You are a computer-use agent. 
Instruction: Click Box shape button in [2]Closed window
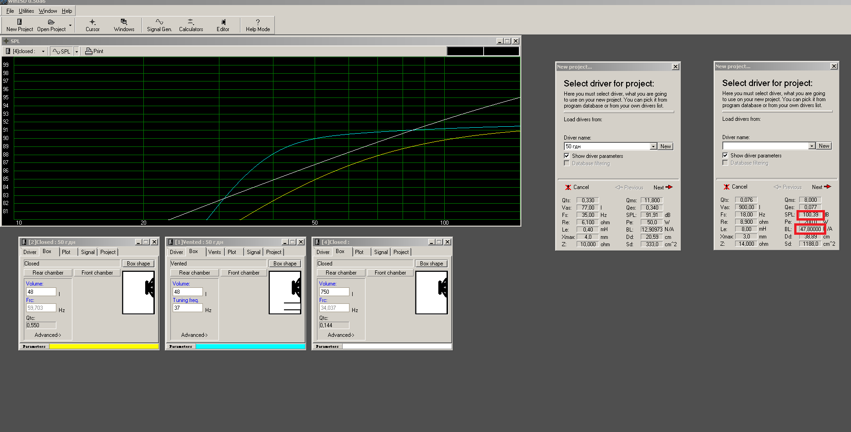point(138,264)
